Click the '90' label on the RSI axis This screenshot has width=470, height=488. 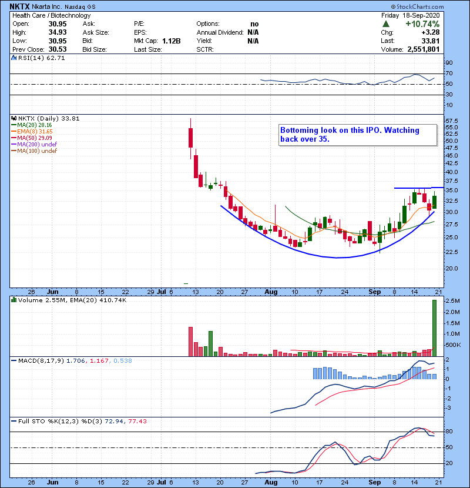coord(449,63)
